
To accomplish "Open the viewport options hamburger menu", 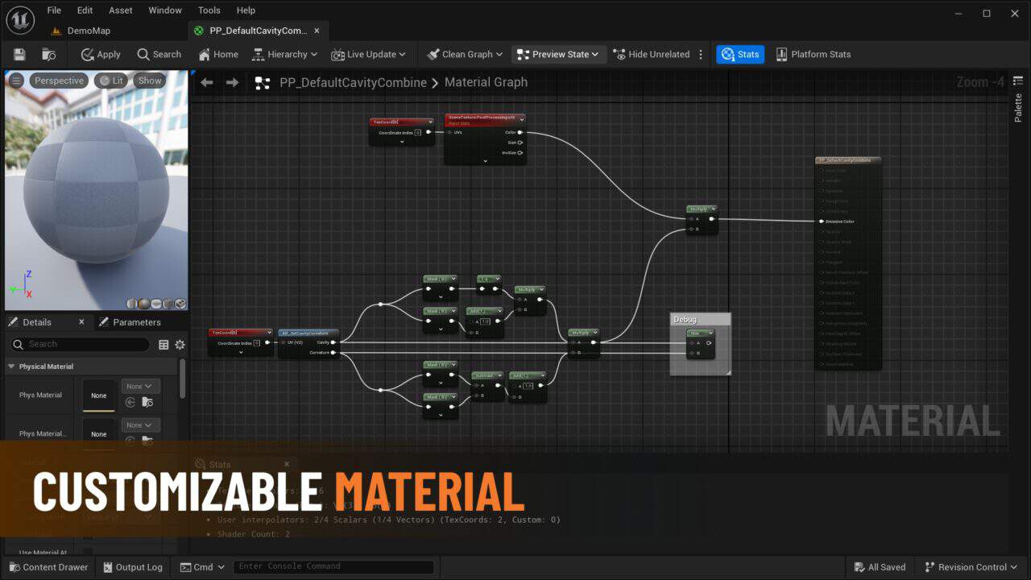I will (x=16, y=81).
